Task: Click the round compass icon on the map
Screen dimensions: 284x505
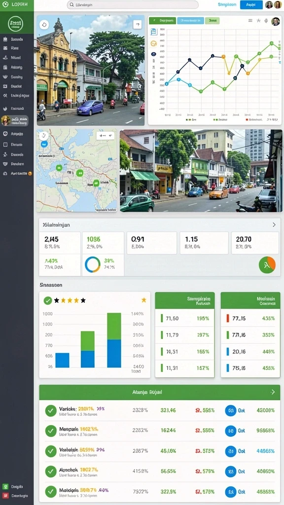Action: (43, 135)
